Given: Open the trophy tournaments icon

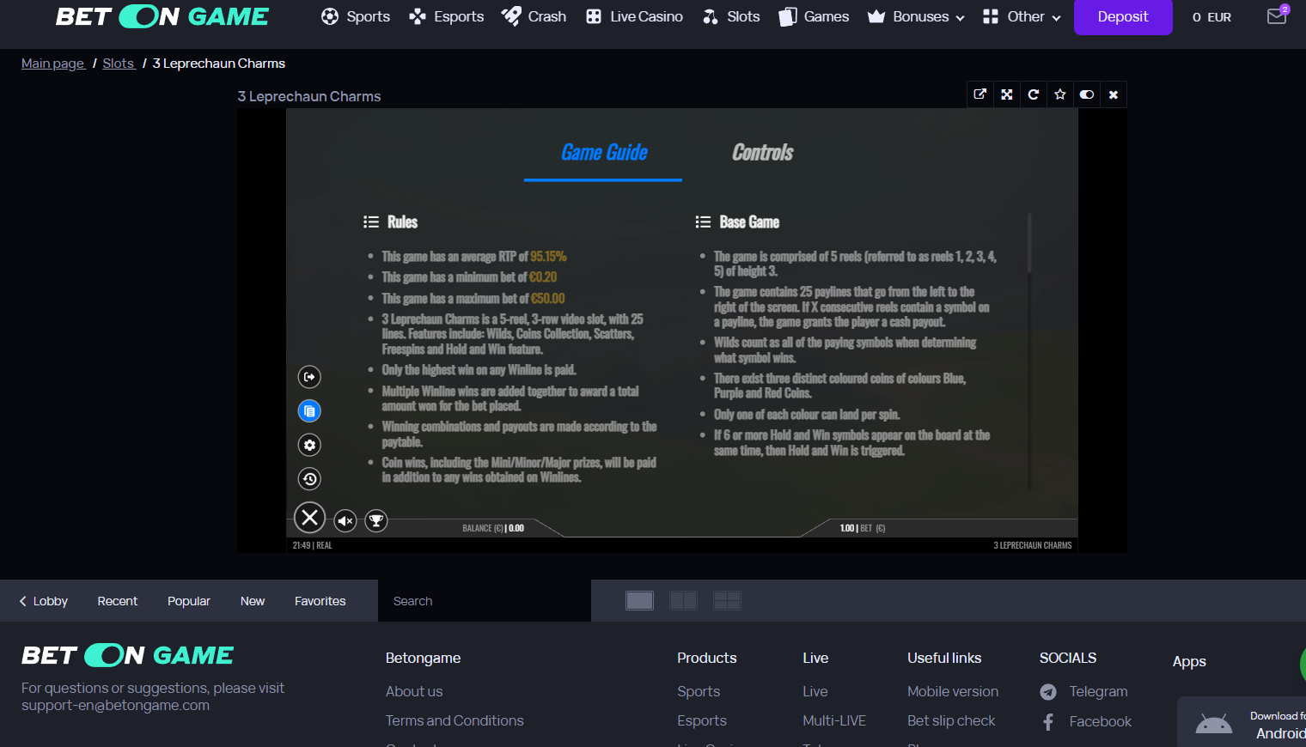Looking at the screenshot, I should click(x=376, y=520).
